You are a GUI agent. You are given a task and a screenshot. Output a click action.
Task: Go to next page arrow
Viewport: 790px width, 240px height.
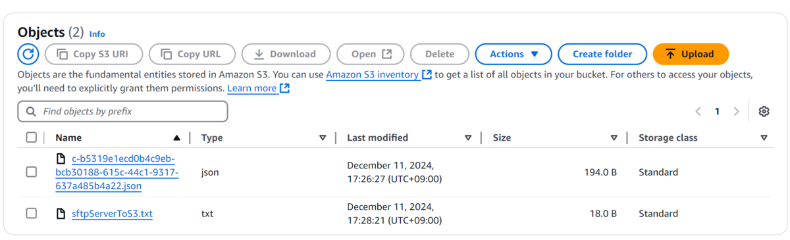coord(737,112)
